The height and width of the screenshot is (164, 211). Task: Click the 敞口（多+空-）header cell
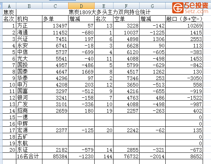pos(184,19)
